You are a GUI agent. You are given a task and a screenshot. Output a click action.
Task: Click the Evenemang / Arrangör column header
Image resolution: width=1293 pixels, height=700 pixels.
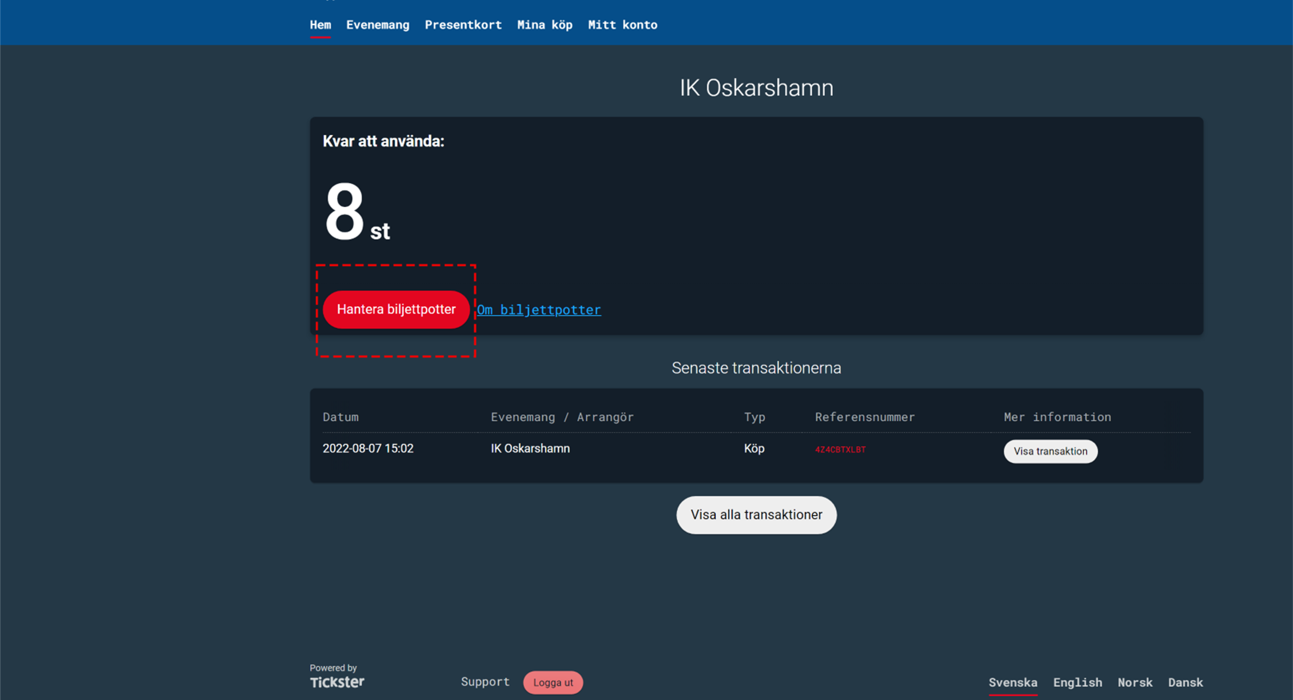click(562, 417)
